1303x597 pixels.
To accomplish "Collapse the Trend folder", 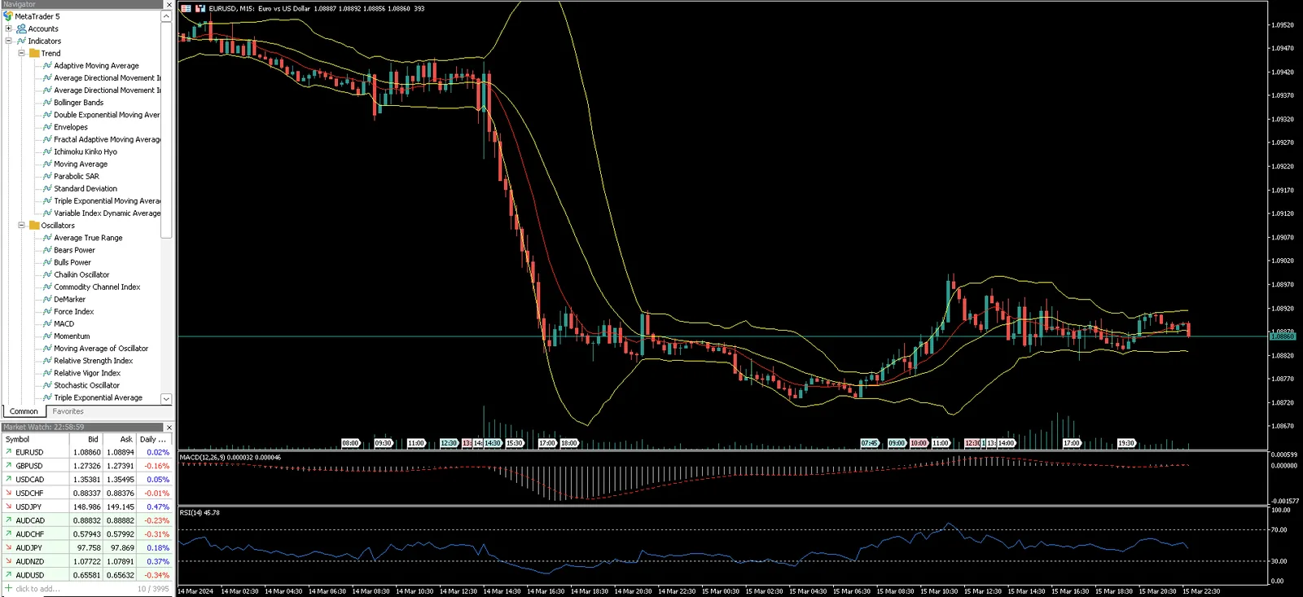I will coord(21,53).
